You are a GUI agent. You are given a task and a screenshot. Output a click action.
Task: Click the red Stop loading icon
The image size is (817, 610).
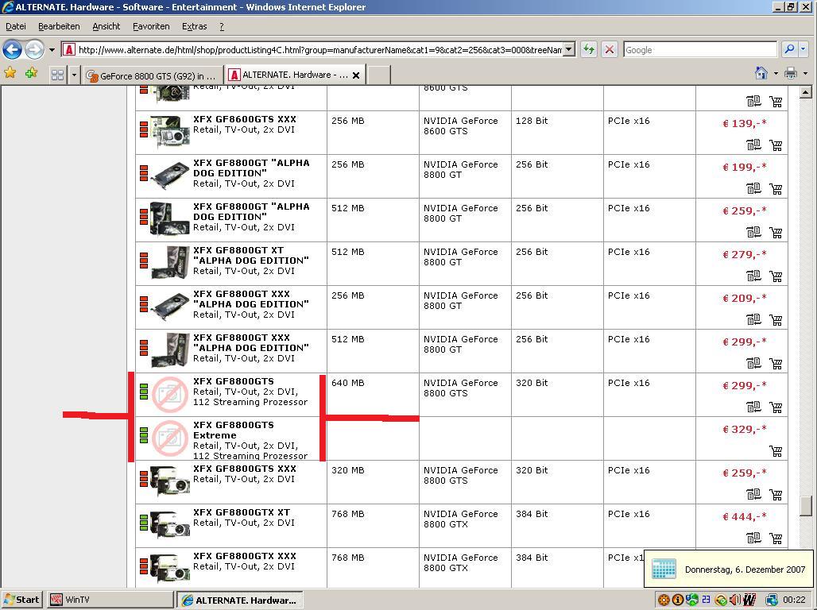(609, 50)
